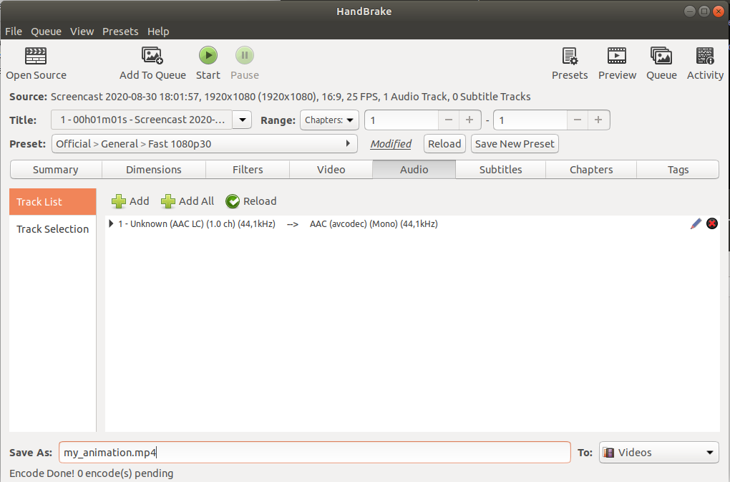Select the audio track 1 row text

click(x=278, y=224)
